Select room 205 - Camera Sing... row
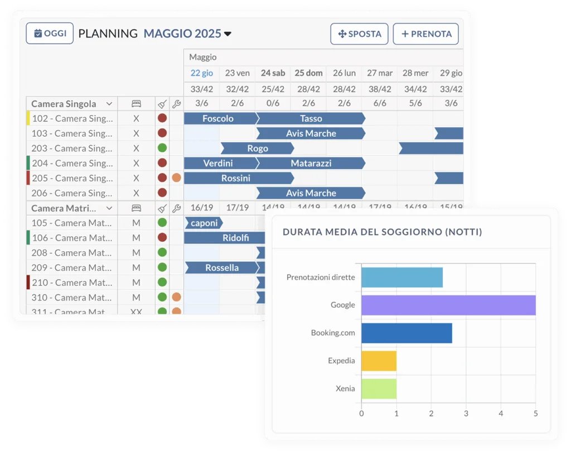 [x=72, y=178]
